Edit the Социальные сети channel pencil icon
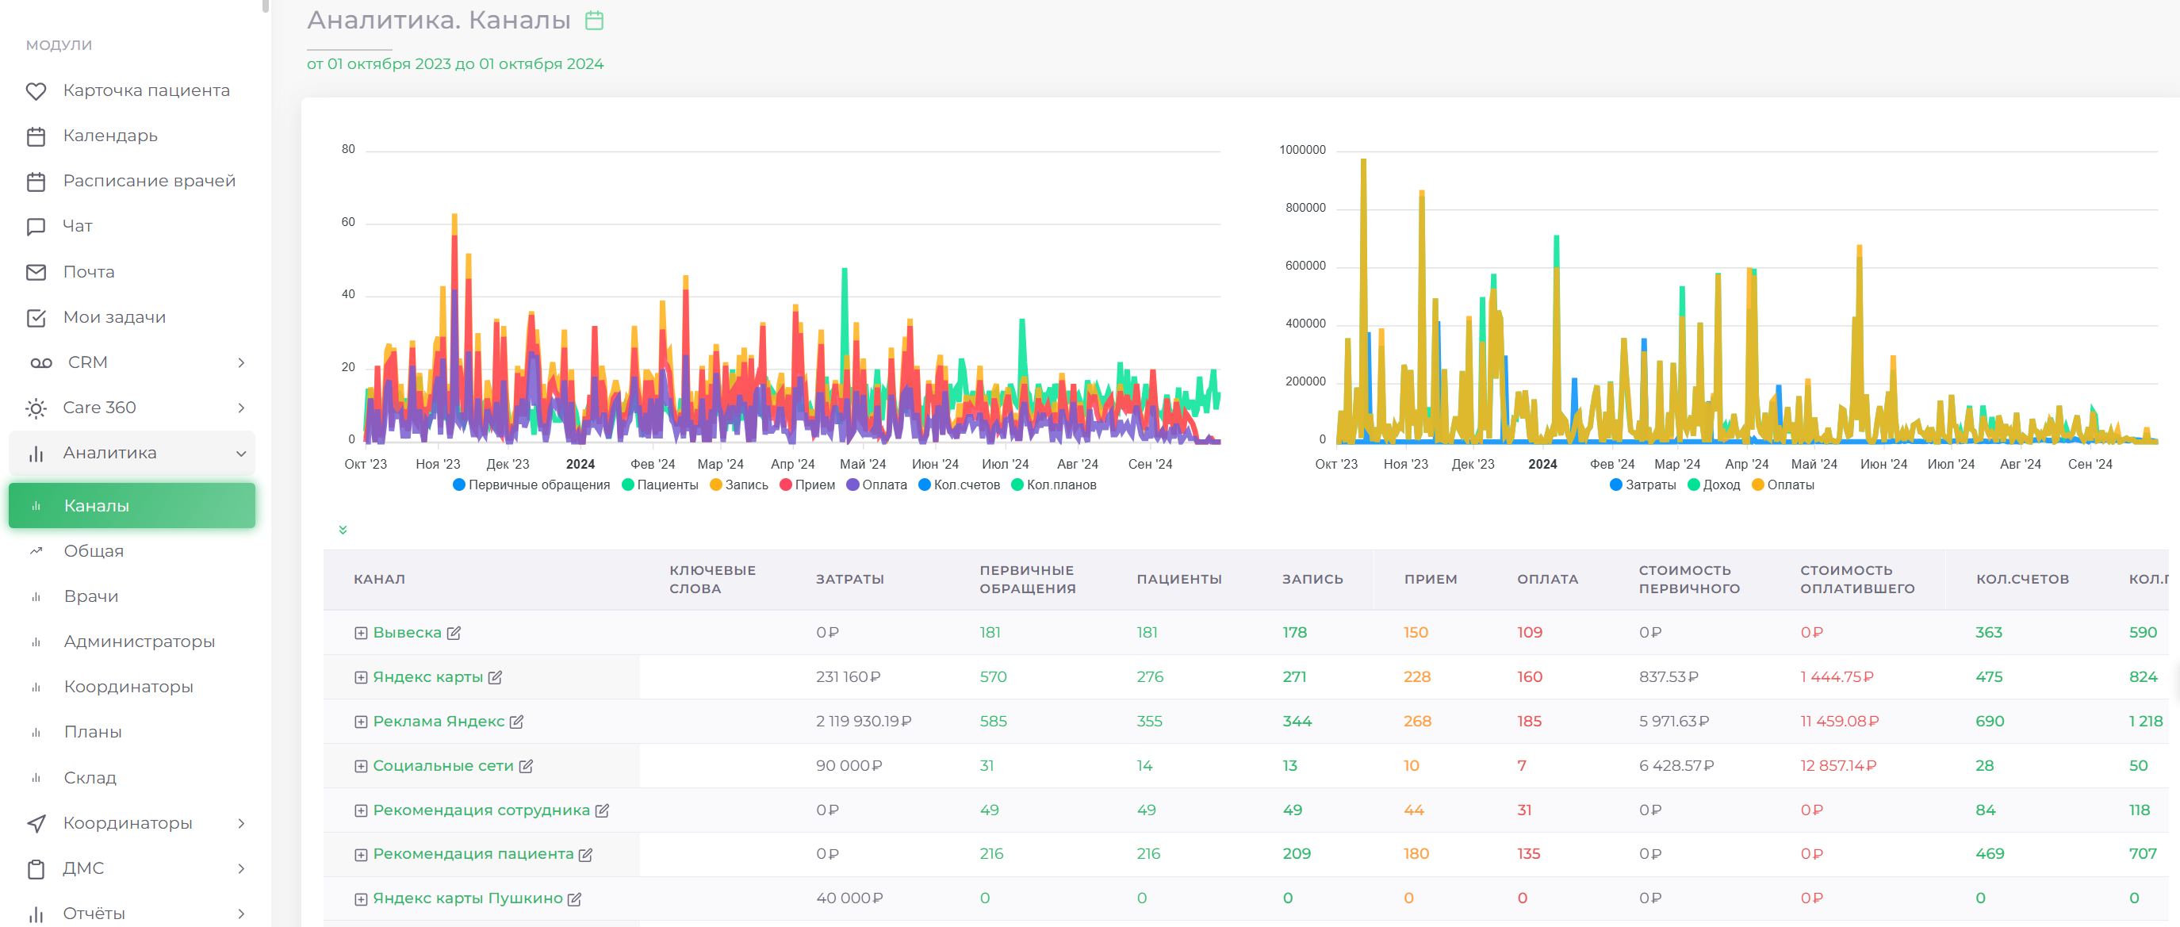The width and height of the screenshot is (2180, 927). point(526,766)
